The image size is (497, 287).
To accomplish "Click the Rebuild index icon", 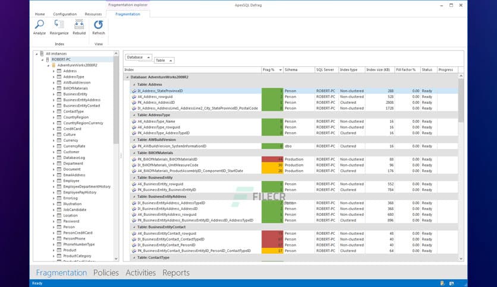I will pyautogui.click(x=79, y=24).
